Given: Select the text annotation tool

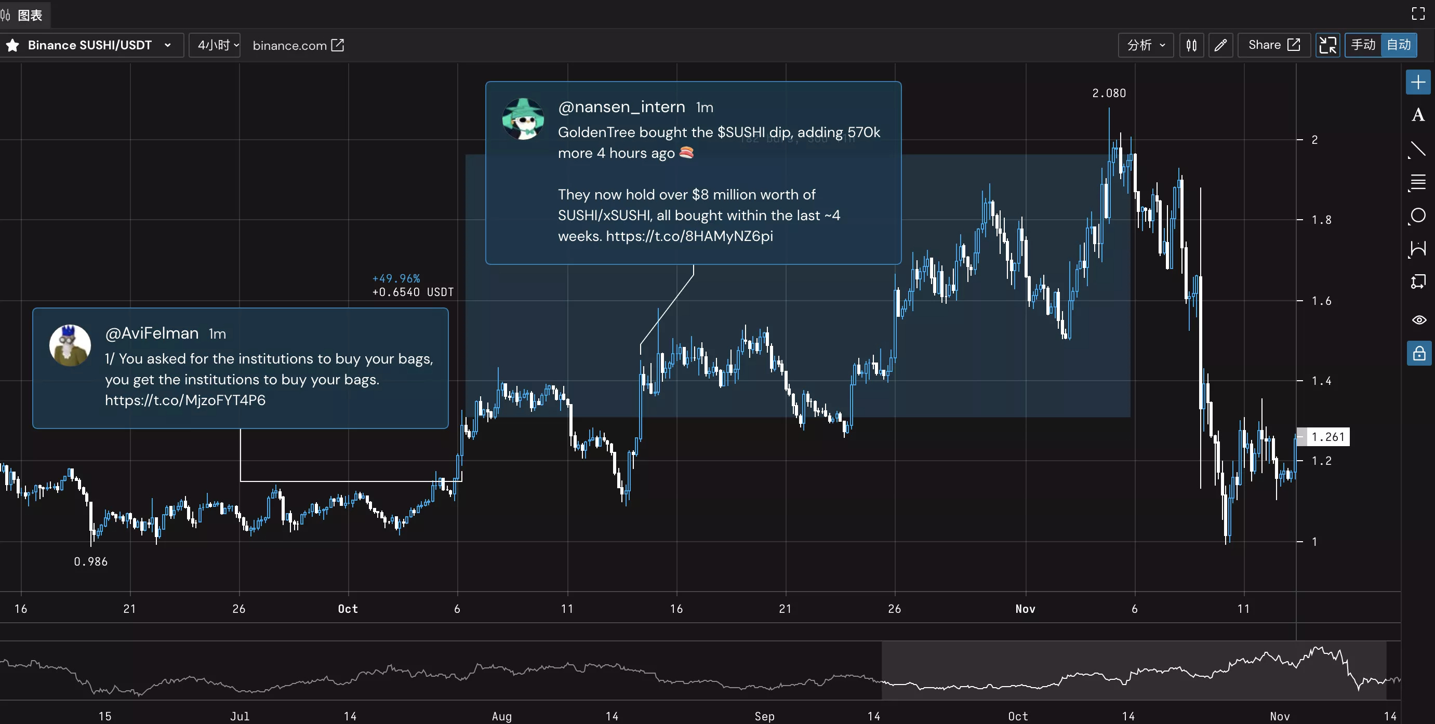Looking at the screenshot, I should pyautogui.click(x=1418, y=115).
